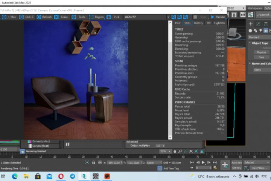Open the Standard camera type dropdown
271x181 pixels.
tap(259, 37)
